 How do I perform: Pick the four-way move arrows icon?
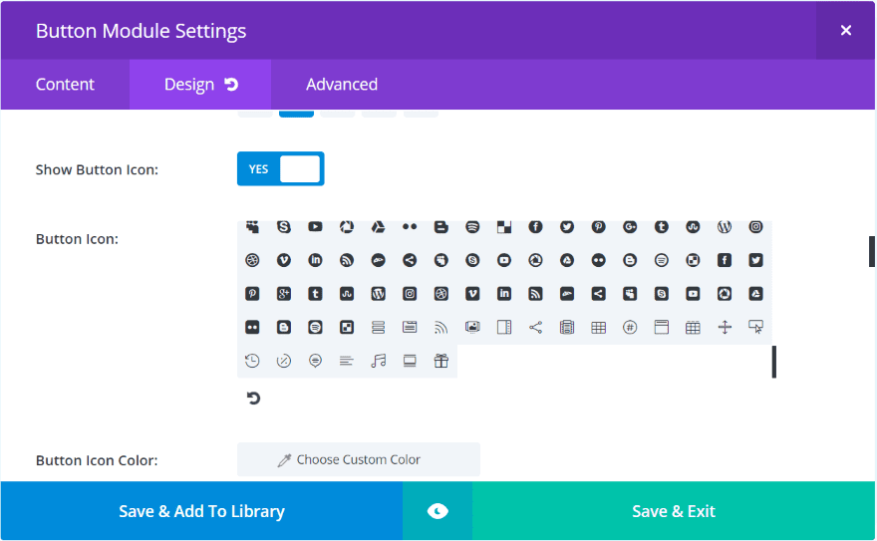coord(725,327)
